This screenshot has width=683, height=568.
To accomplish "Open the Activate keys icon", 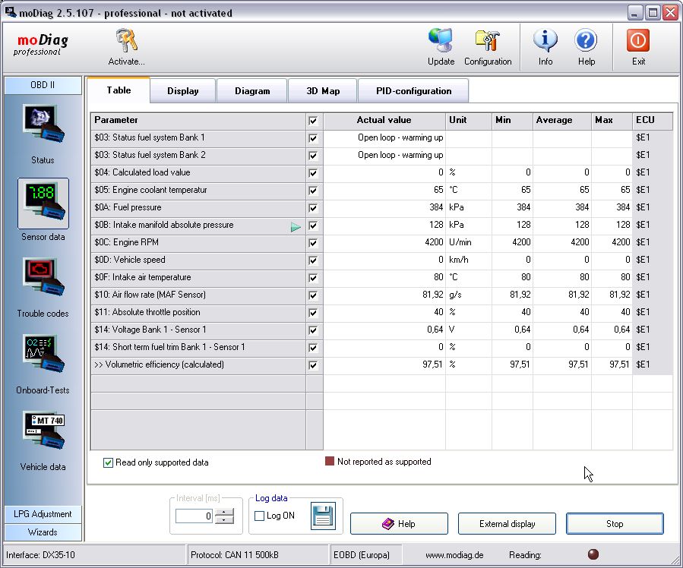I will 126,42.
